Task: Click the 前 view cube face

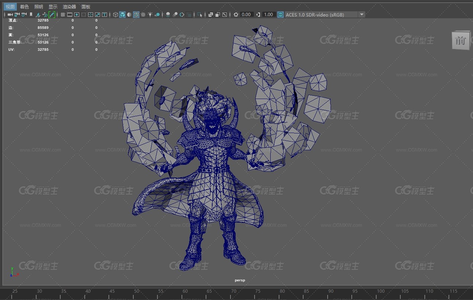Action: coord(460,41)
